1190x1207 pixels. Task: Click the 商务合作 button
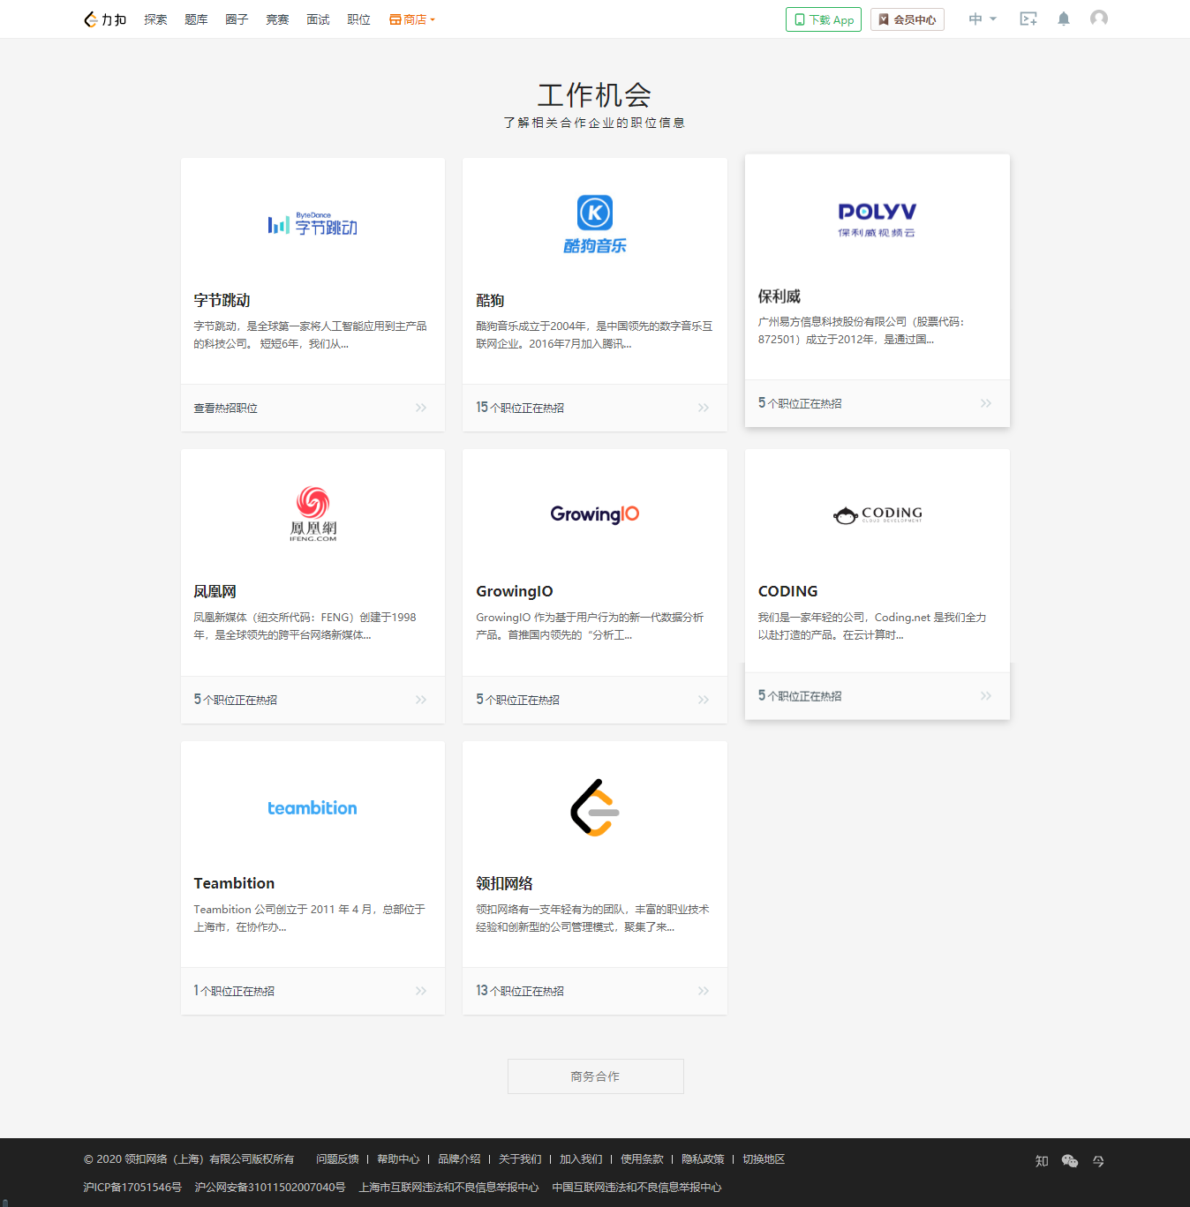point(595,1076)
